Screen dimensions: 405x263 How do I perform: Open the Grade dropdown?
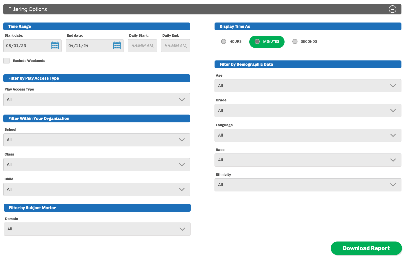[x=308, y=111]
